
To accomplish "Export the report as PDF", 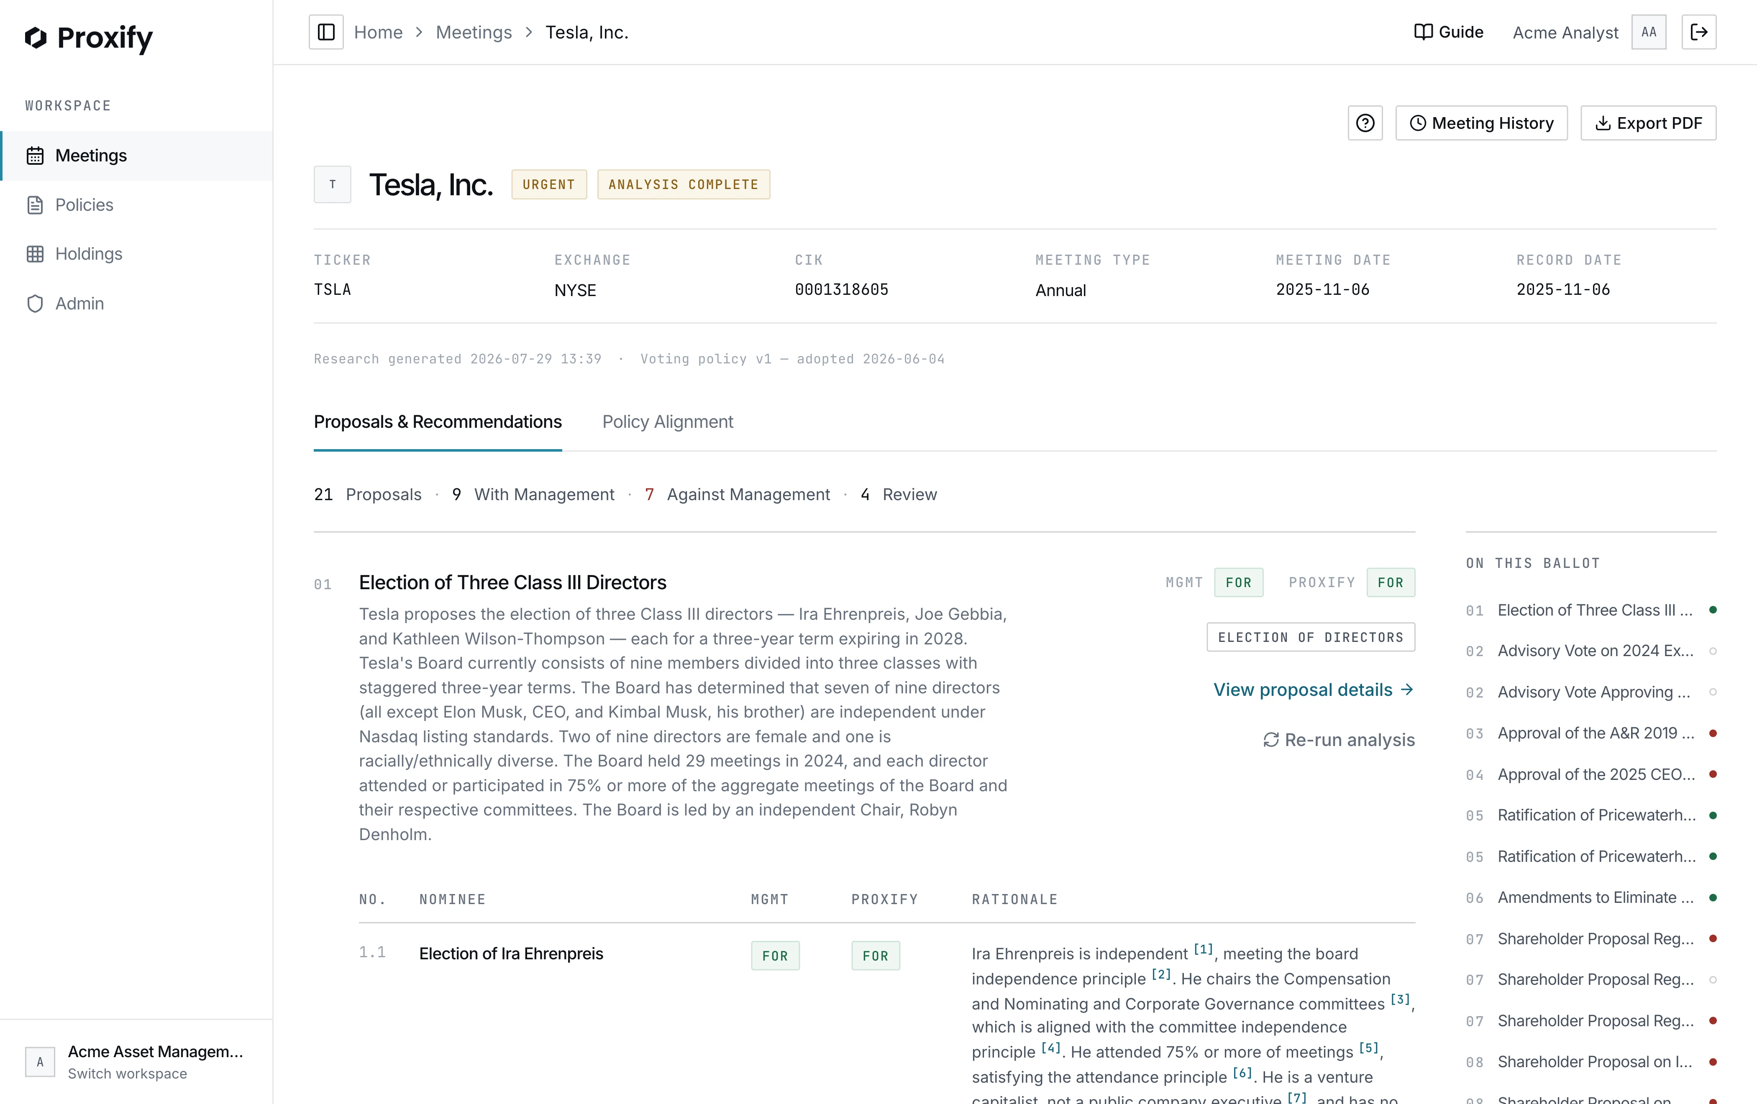I will [1648, 123].
